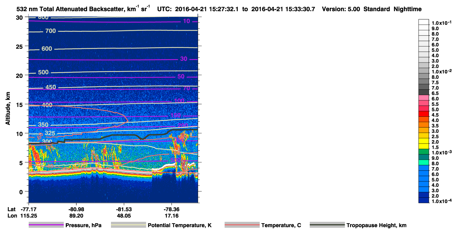Click the magenta pressure contour label '70'

(187, 88)
